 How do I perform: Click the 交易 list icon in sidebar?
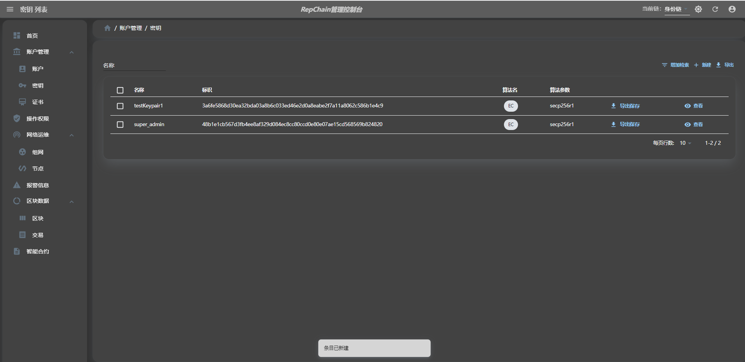pos(23,235)
